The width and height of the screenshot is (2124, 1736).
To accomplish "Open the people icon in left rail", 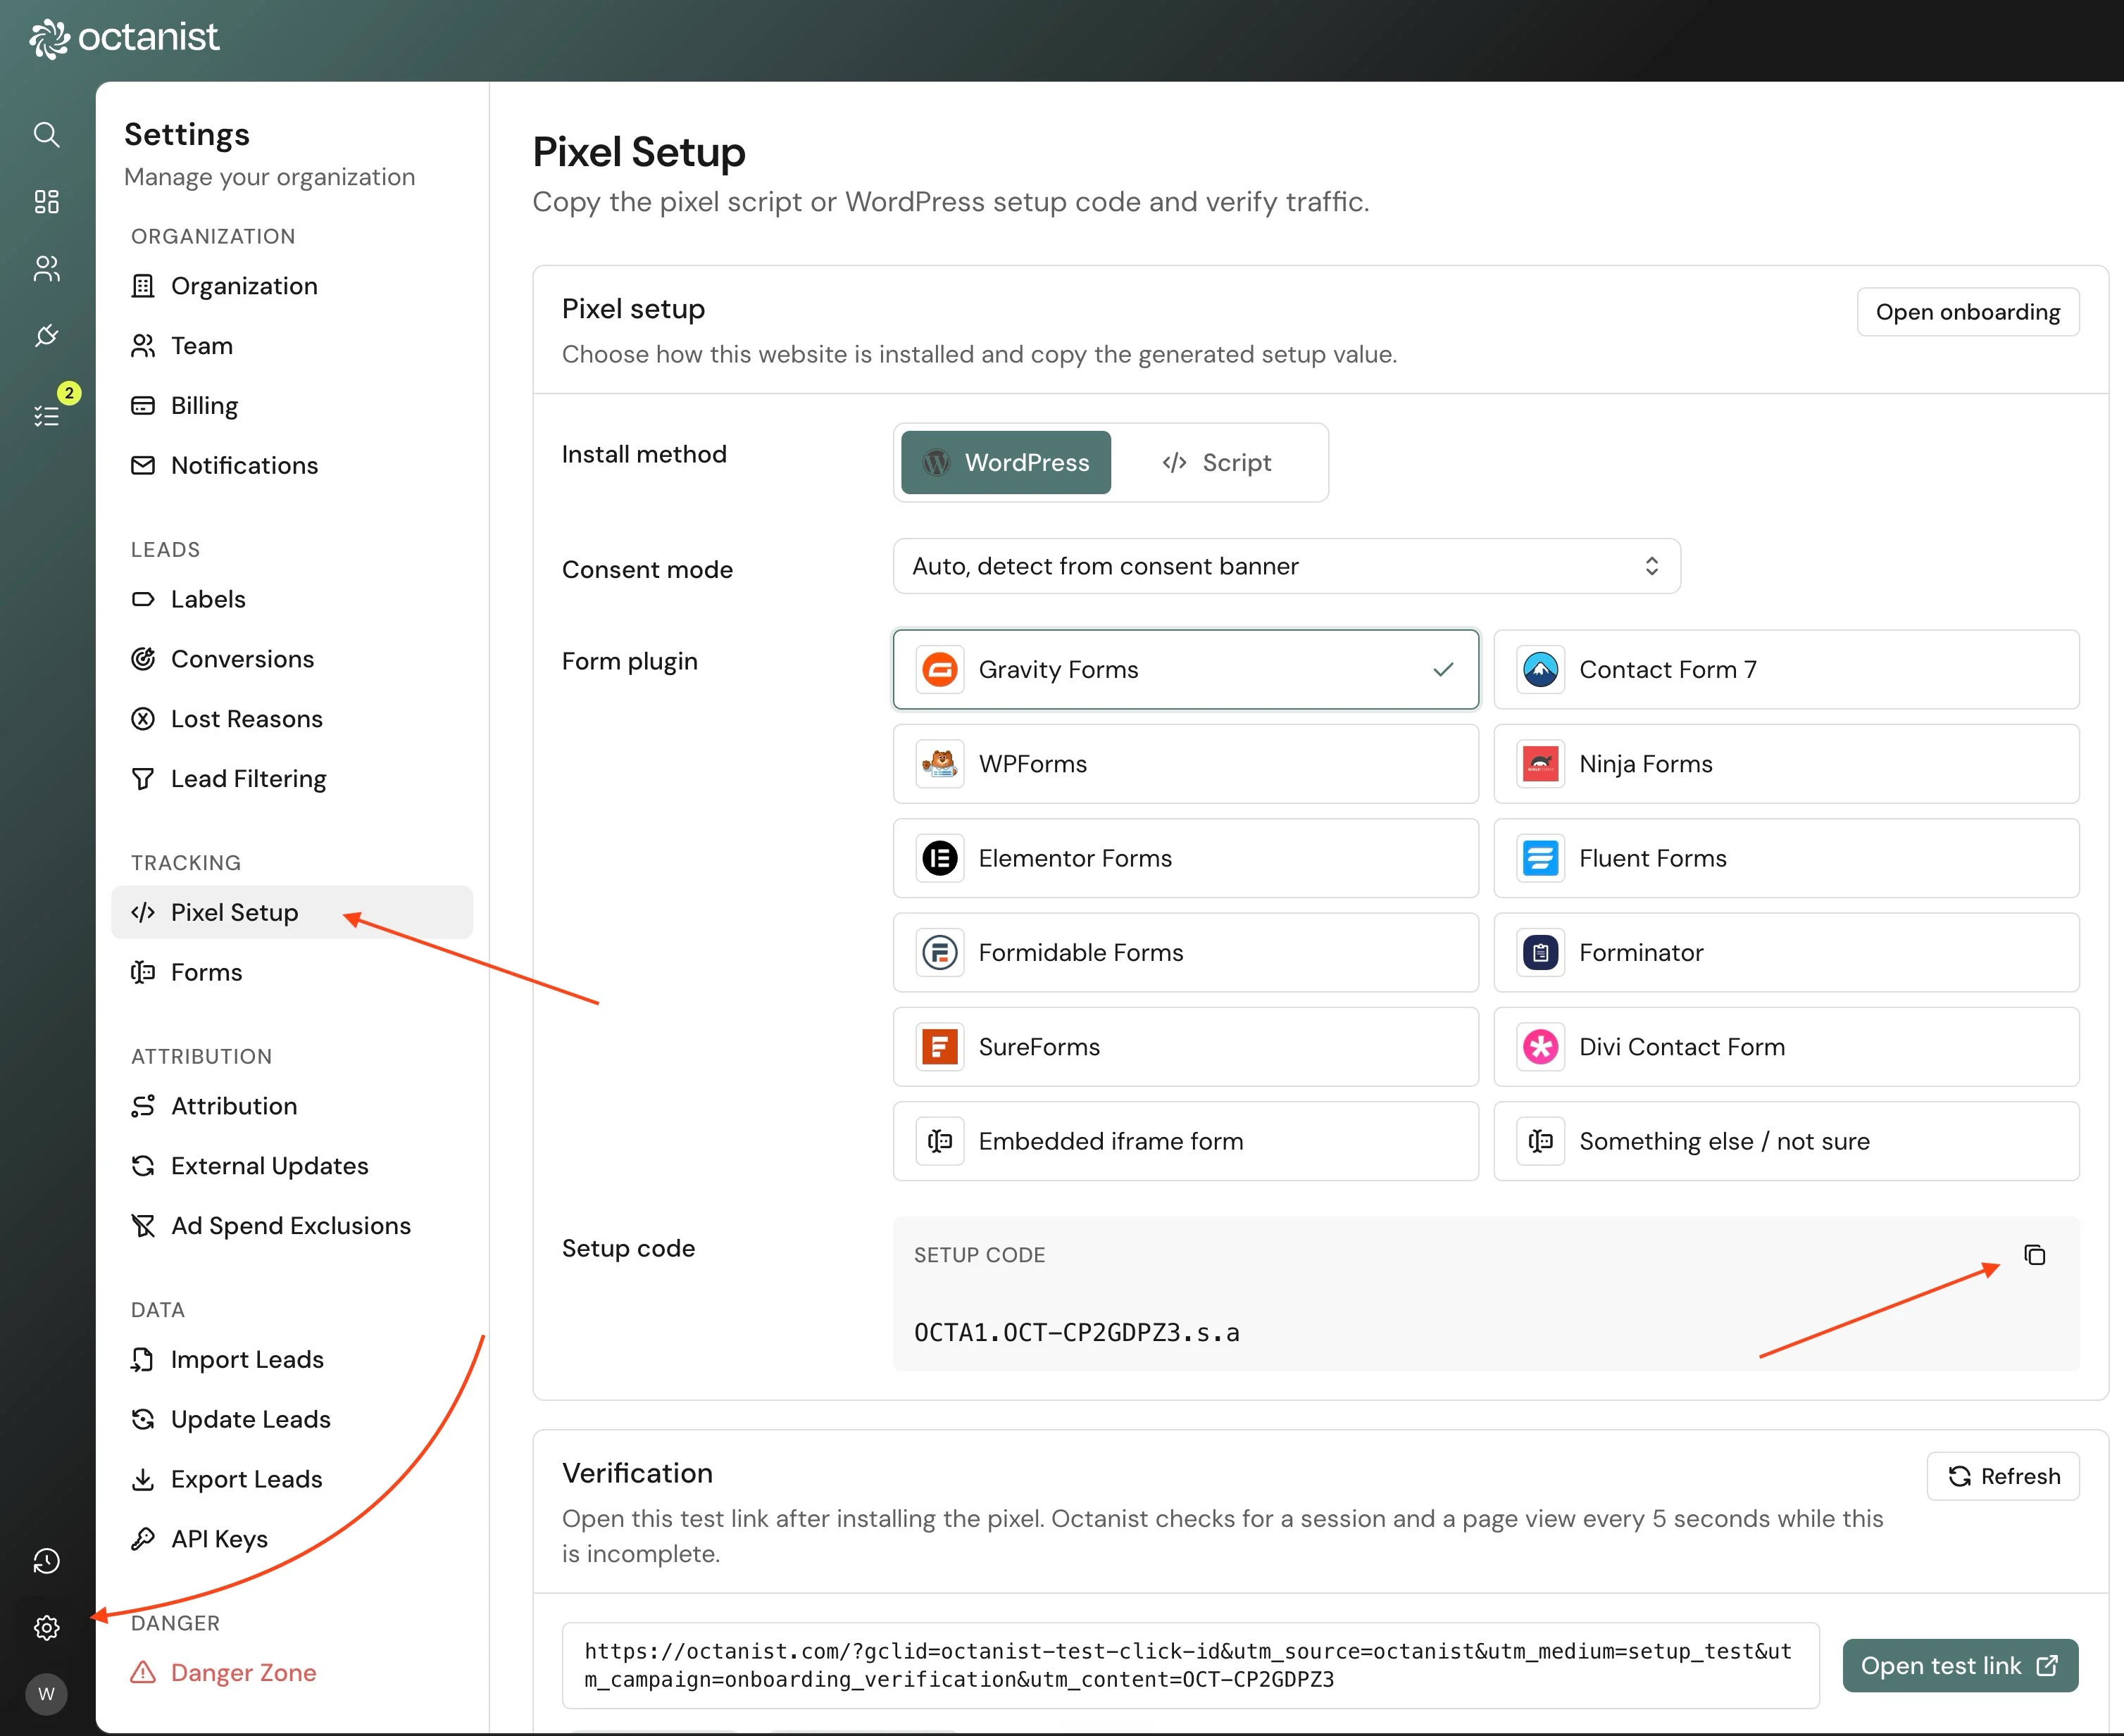I will point(46,268).
